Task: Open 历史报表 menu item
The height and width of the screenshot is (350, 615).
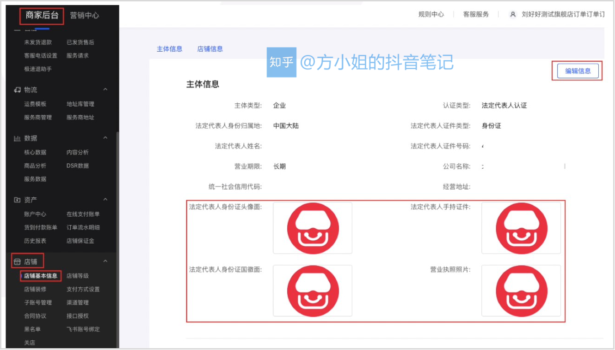Action: point(35,241)
